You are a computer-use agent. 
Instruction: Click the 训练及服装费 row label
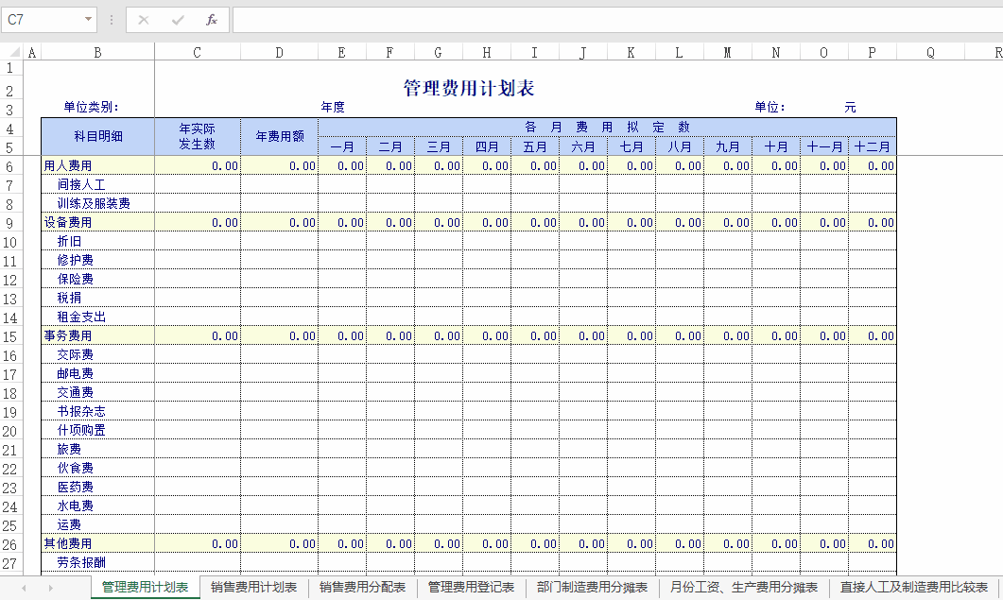(x=94, y=203)
